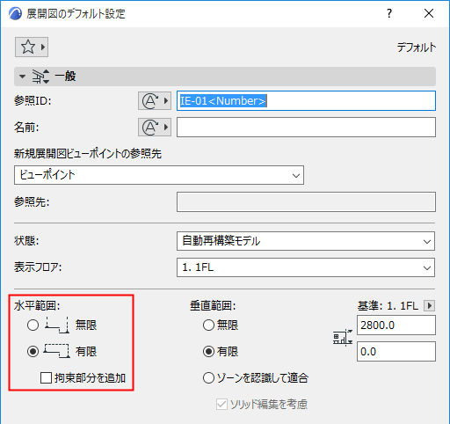This screenshot has width=450, height=424.
Task: Click the autotext button beside 参照ID
Action: pyautogui.click(x=155, y=101)
